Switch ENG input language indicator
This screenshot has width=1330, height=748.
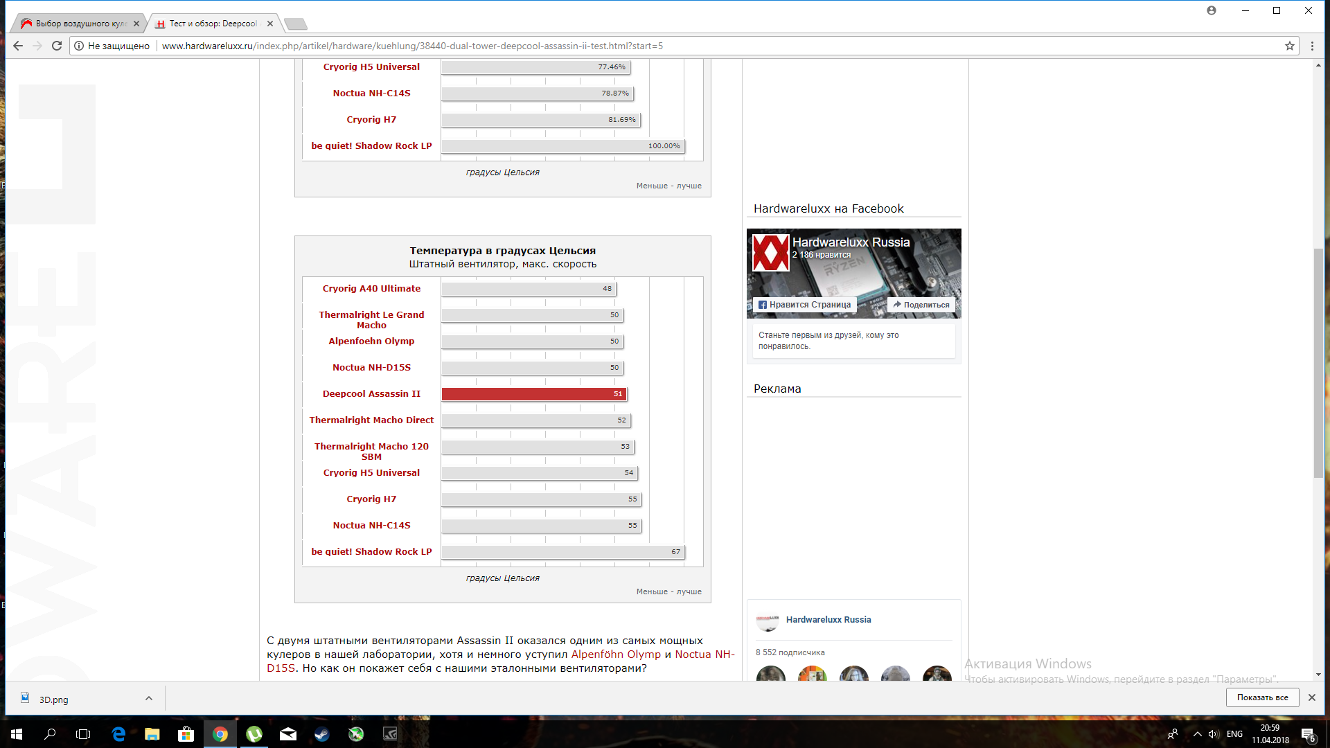point(1234,734)
